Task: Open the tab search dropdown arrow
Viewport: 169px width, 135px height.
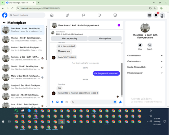Action: click(x=3, y=3)
